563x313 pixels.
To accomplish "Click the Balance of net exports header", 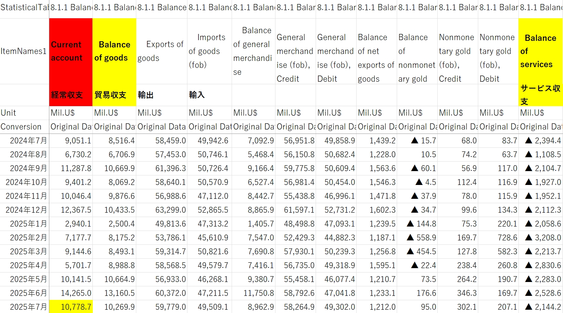I will [376, 58].
